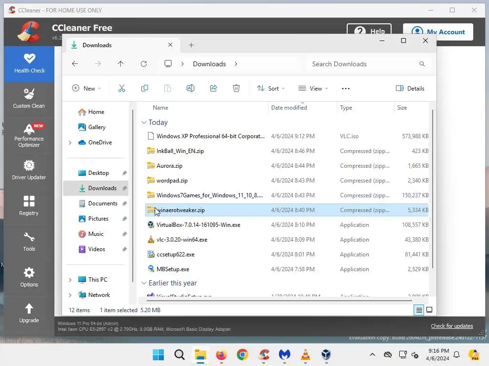Open Malwarebytes from the taskbar
The height and width of the screenshot is (366, 489).
[x=285, y=355]
